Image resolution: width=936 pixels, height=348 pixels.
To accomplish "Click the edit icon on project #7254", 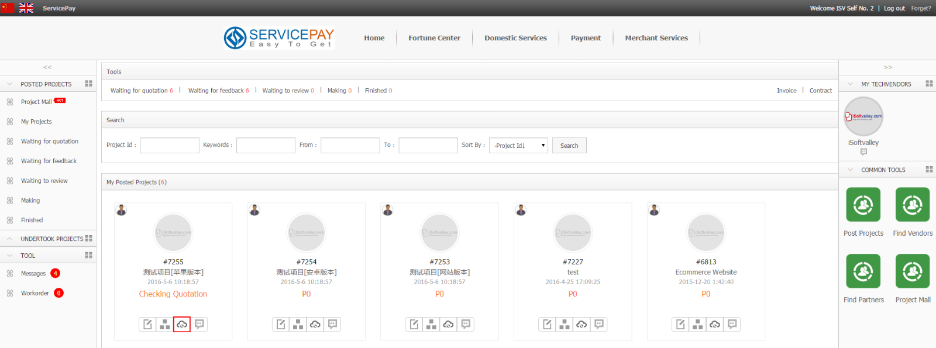I will click(281, 324).
